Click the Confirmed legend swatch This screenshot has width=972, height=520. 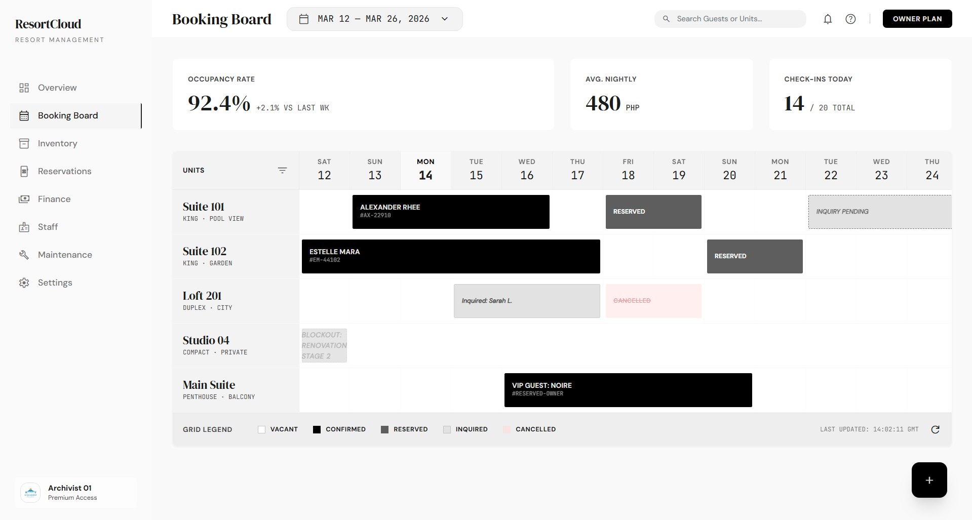coord(317,429)
